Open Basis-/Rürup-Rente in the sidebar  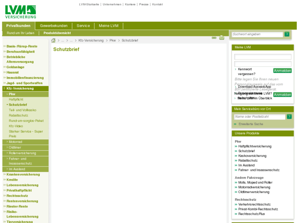point(22,46)
